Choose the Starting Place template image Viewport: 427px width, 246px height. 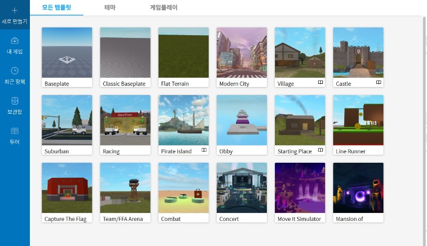(300, 120)
